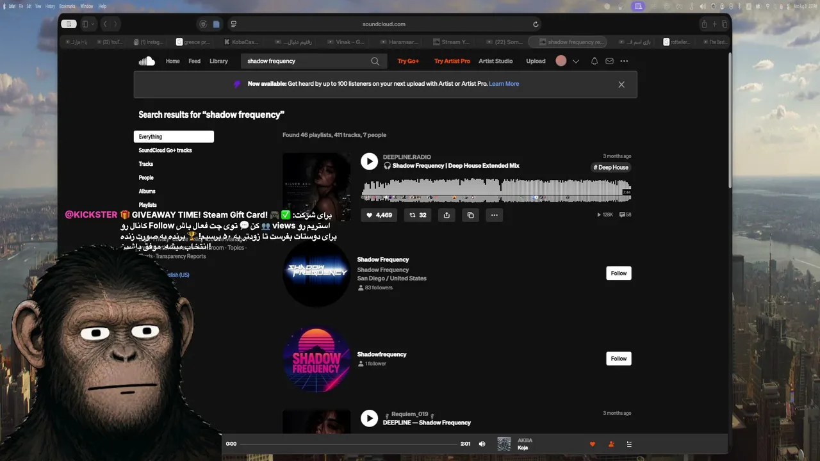Dismiss the Now available banner
The width and height of the screenshot is (820, 461).
click(621, 85)
